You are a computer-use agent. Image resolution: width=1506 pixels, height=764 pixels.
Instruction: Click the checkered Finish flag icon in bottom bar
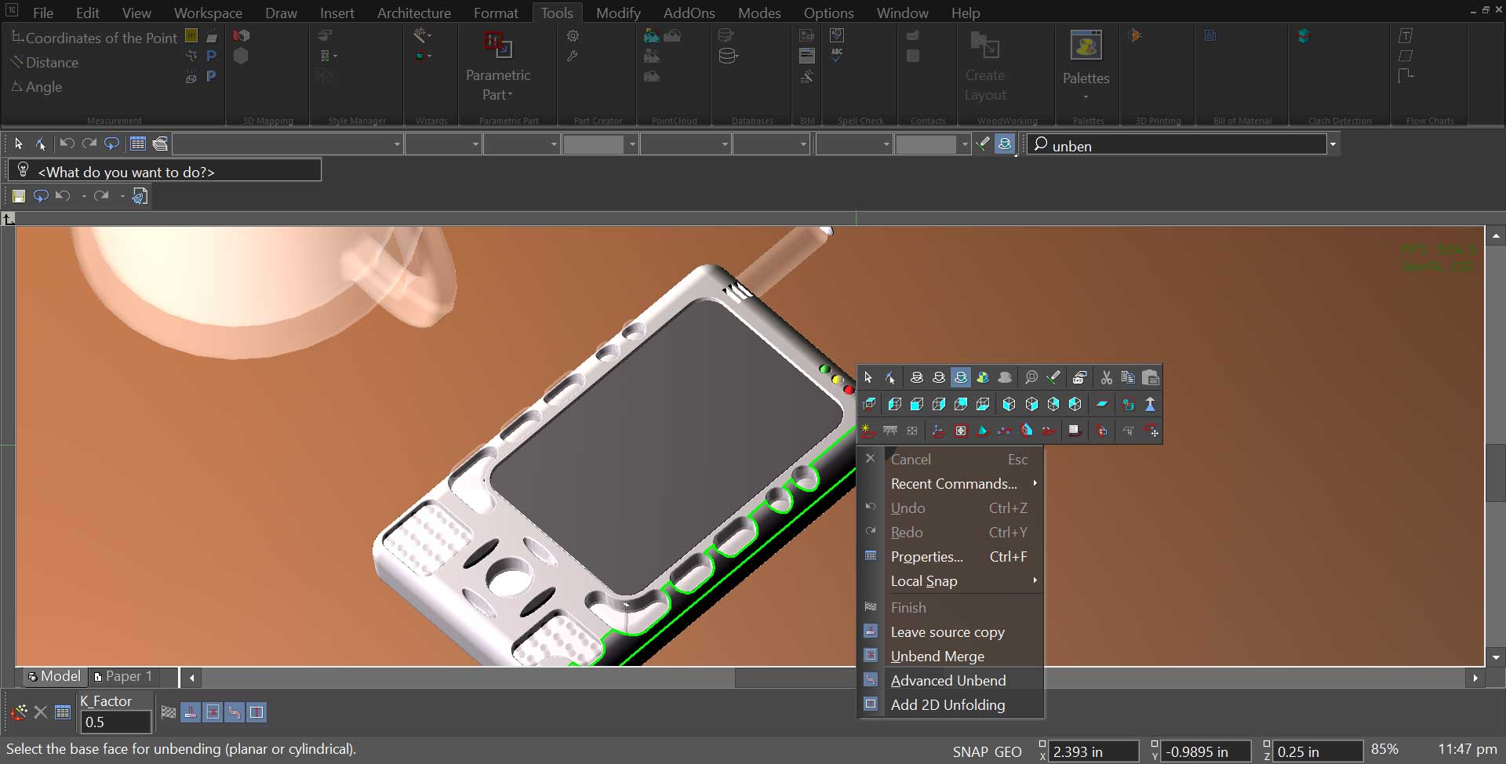coord(169,712)
